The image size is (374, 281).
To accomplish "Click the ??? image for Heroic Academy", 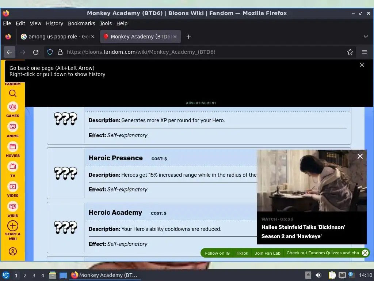I will pos(66,227).
